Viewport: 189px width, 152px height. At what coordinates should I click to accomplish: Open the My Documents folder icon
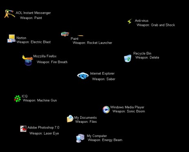coord(70,119)
